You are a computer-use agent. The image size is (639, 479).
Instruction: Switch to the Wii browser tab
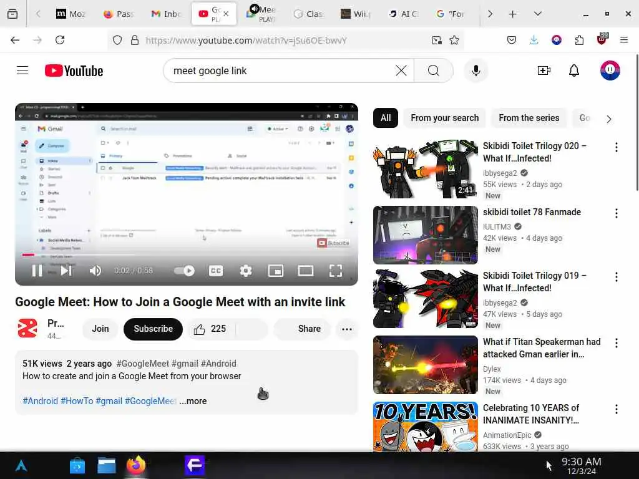(x=355, y=14)
